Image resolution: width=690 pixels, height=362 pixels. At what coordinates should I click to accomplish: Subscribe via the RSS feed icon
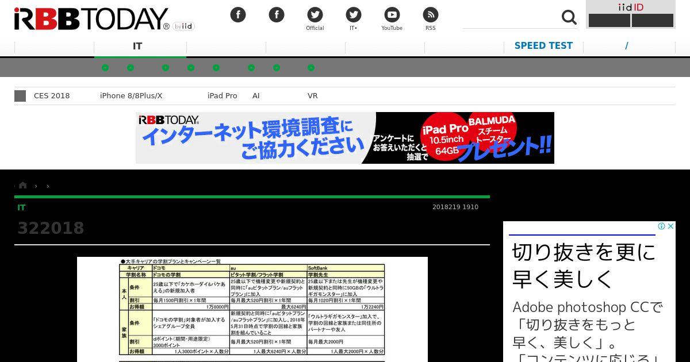pos(431,15)
